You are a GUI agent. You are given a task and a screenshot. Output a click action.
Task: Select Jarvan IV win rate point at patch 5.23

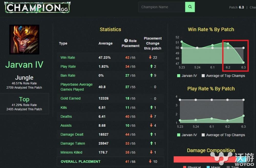tap(182, 42)
